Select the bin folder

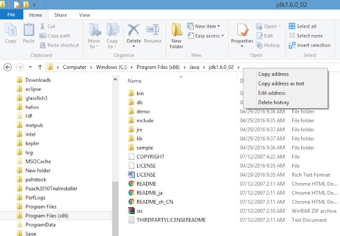pyautogui.click(x=140, y=93)
